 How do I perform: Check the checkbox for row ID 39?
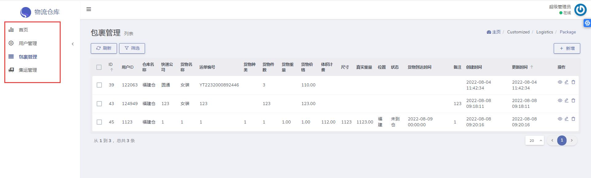(x=99, y=85)
